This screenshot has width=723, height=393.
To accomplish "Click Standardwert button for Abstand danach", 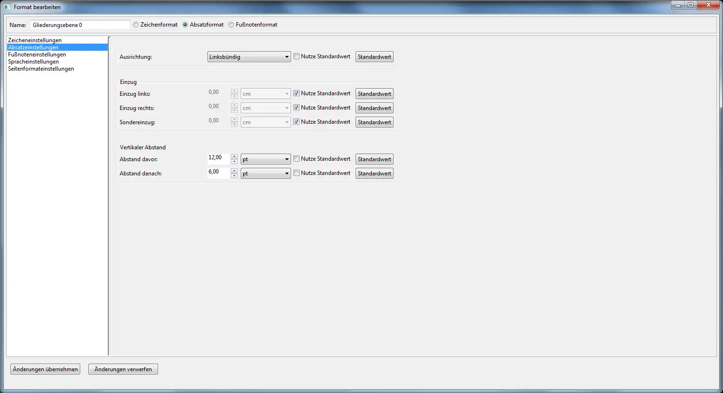I will click(x=375, y=174).
